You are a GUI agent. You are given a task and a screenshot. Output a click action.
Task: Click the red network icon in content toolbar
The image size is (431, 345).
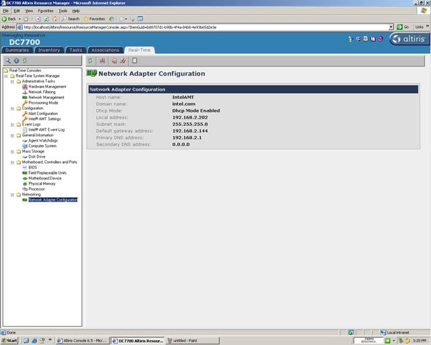click(x=102, y=61)
